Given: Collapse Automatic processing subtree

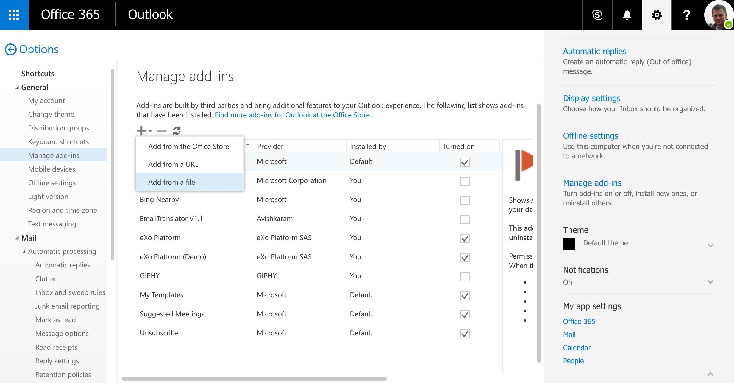Looking at the screenshot, I should (x=24, y=252).
